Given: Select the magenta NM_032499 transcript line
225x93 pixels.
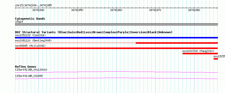Looking at the screenshot, I should point(116,78).
